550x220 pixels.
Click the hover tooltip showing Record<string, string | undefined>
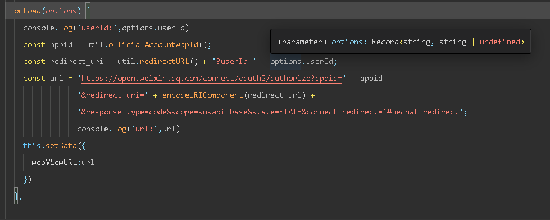[x=401, y=42]
